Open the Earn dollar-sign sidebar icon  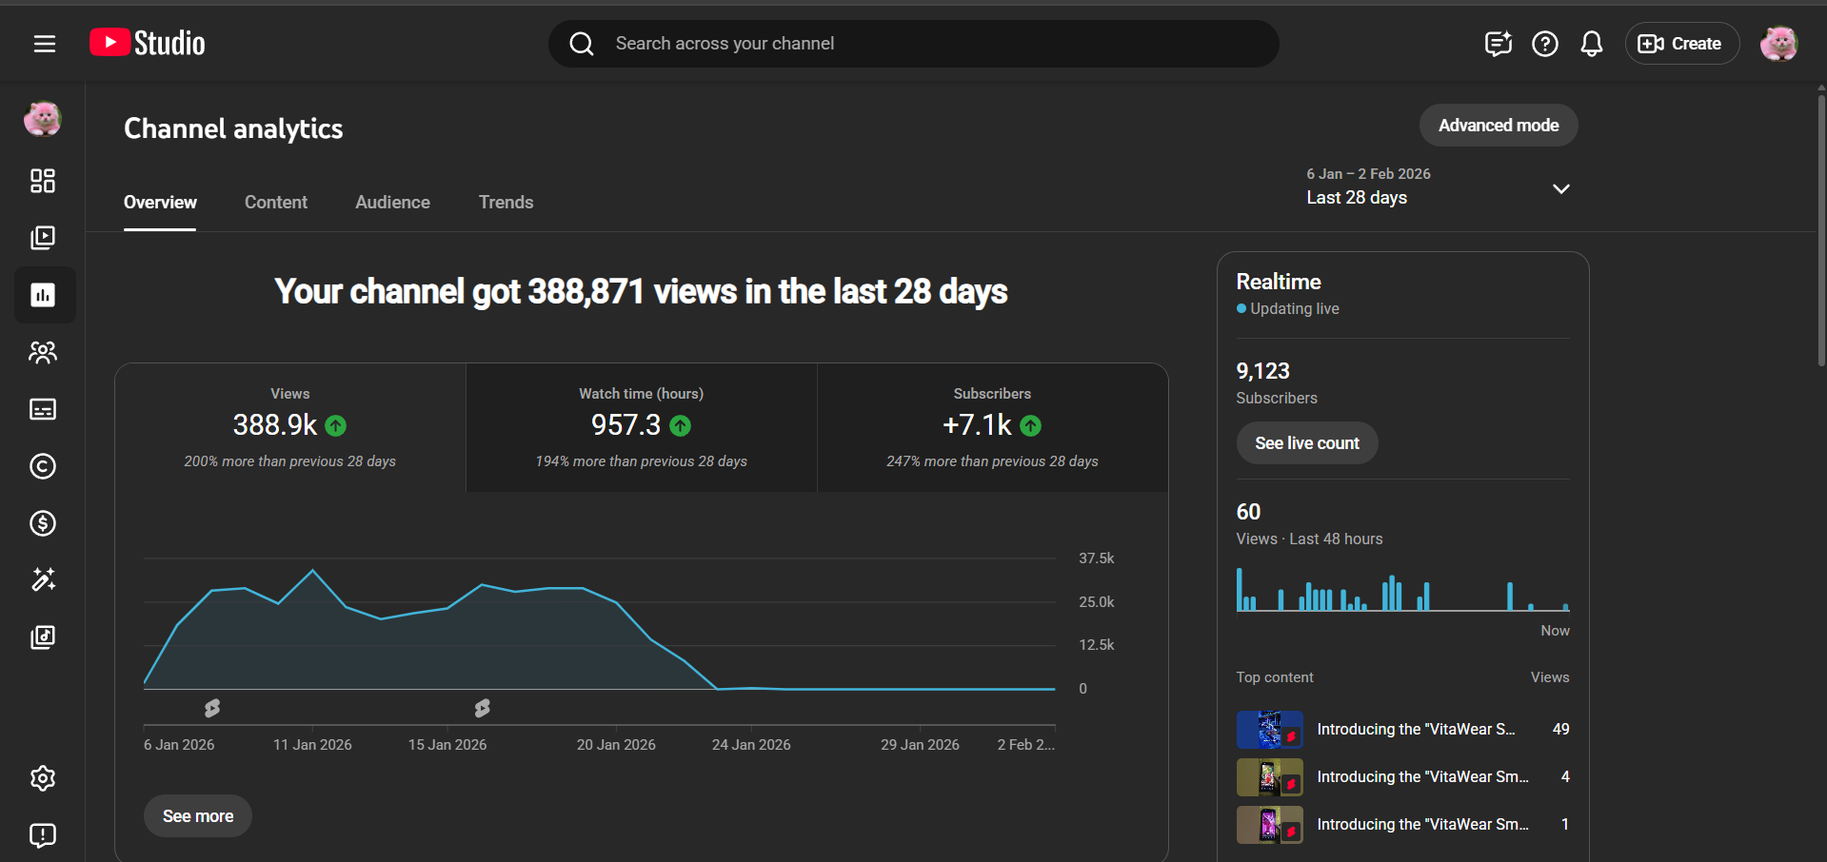coord(43,523)
